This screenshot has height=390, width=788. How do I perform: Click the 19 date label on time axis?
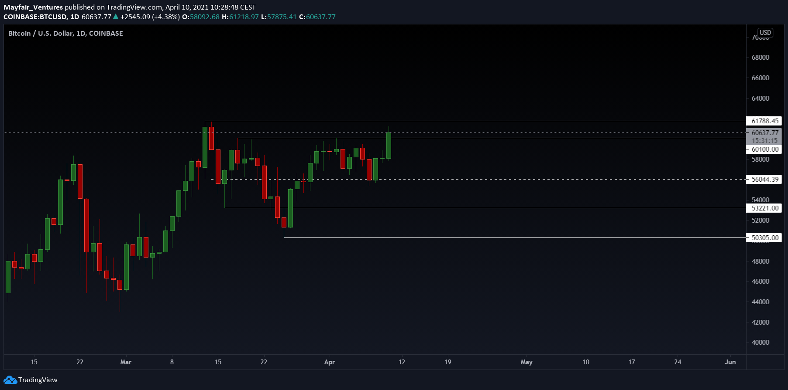point(448,362)
